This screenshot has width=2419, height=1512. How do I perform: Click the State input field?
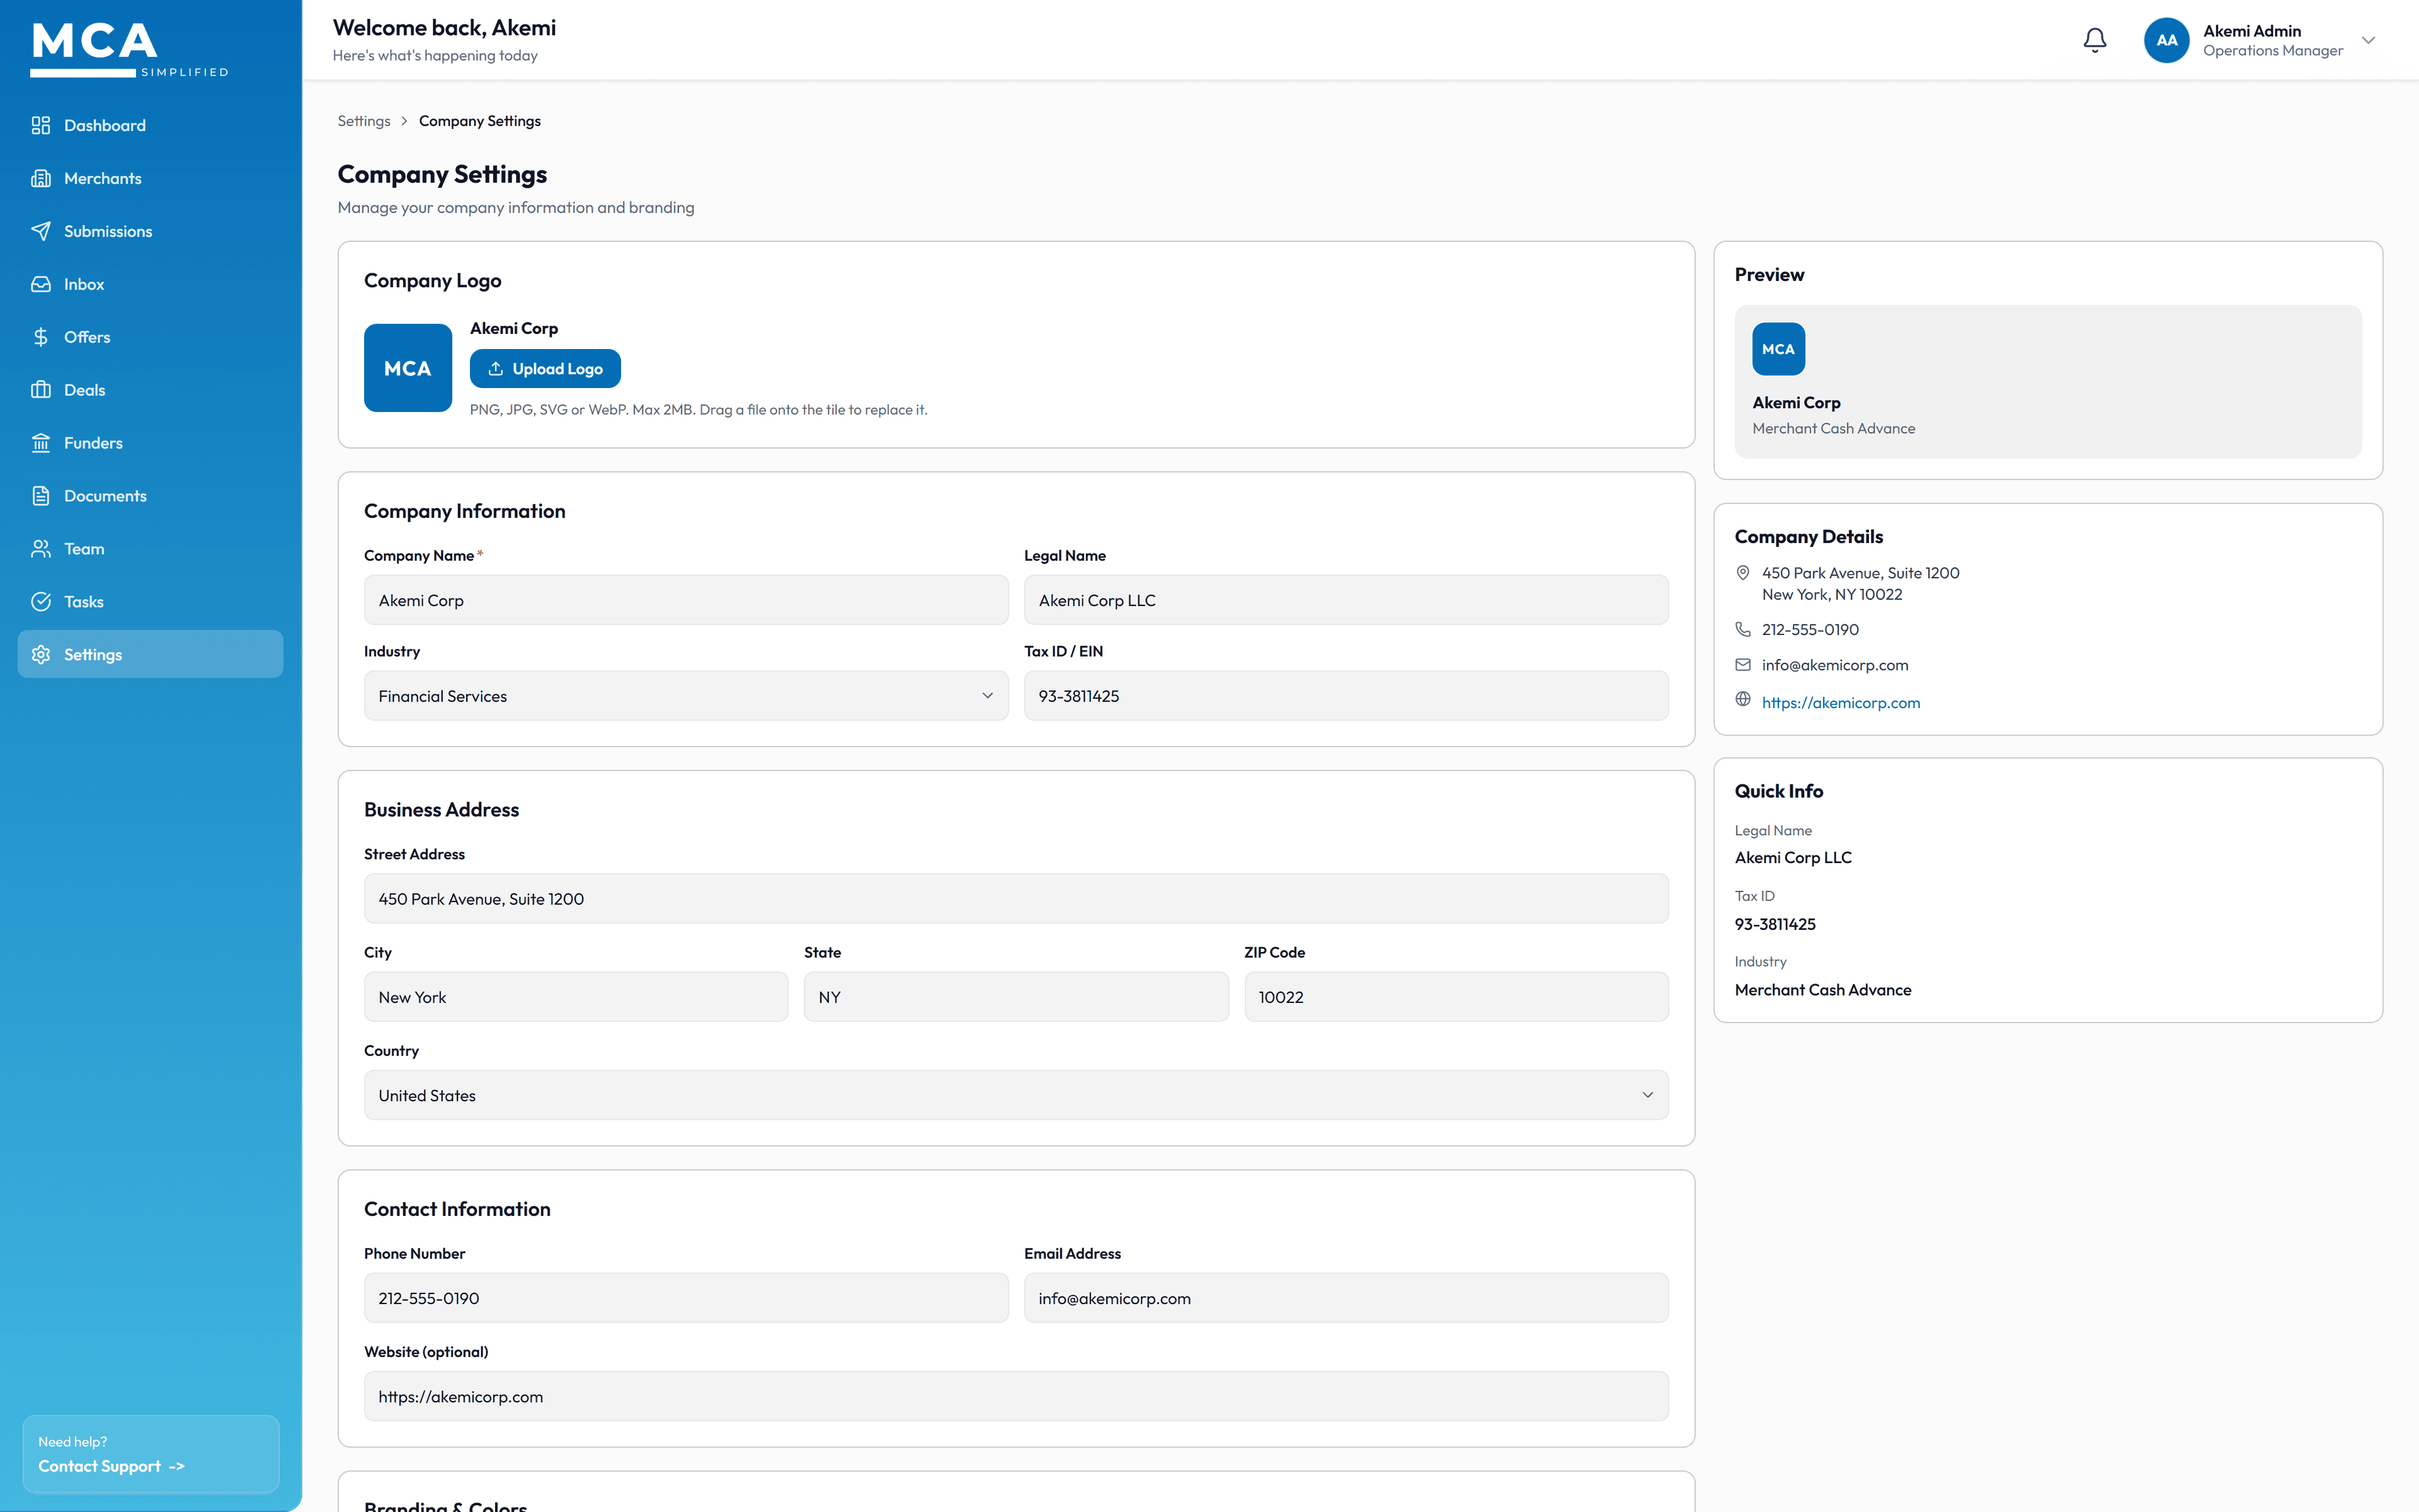tap(1015, 997)
